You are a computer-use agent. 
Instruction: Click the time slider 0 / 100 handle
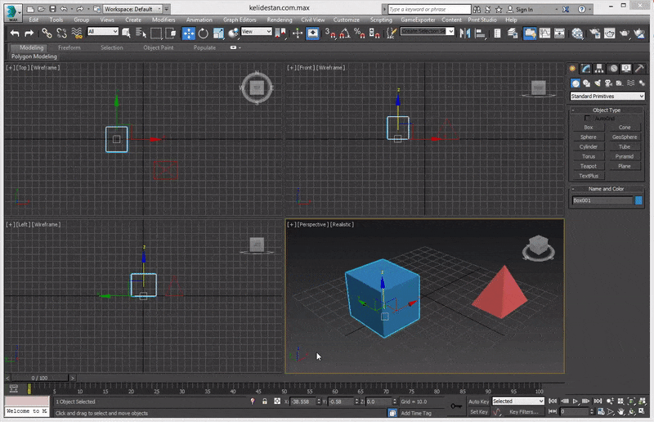[x=39, y=378]
